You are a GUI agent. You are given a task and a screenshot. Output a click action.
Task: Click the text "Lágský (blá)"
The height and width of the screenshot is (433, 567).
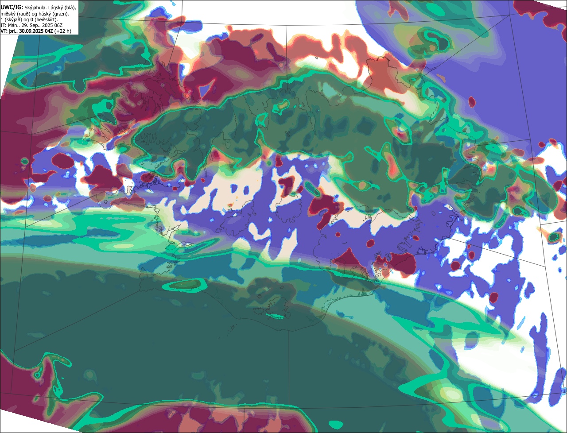point(62,8)
